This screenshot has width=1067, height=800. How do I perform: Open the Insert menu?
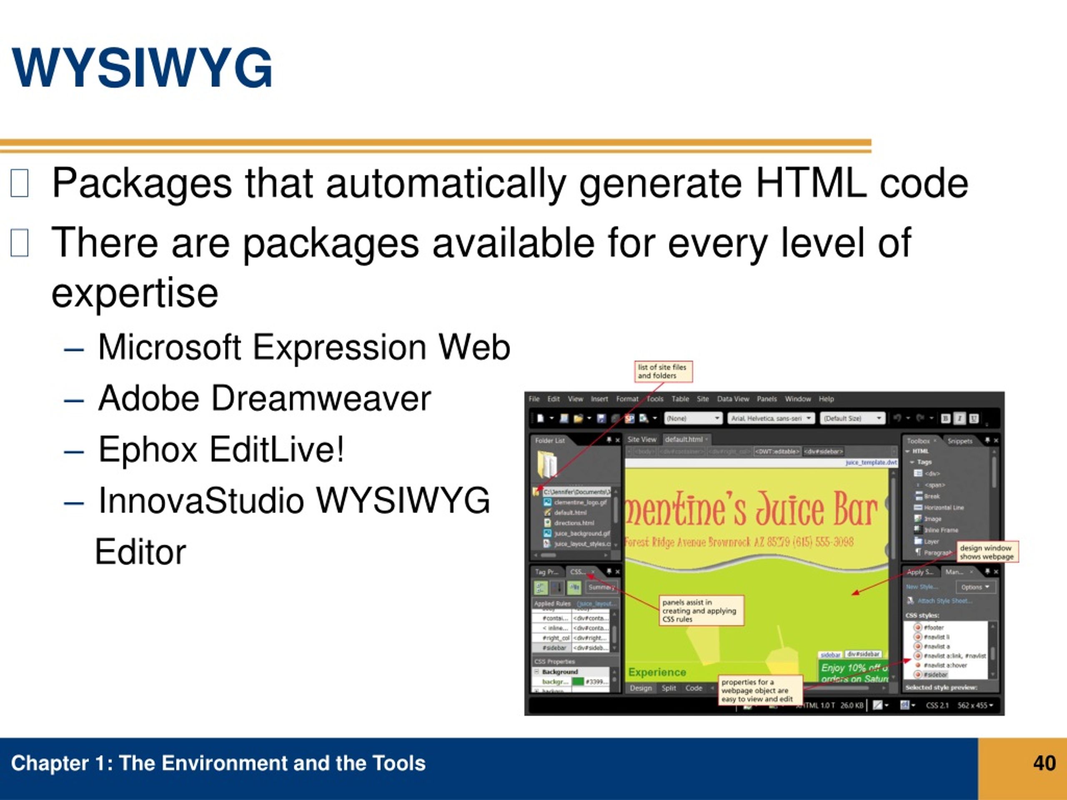(x=599, y=399)
